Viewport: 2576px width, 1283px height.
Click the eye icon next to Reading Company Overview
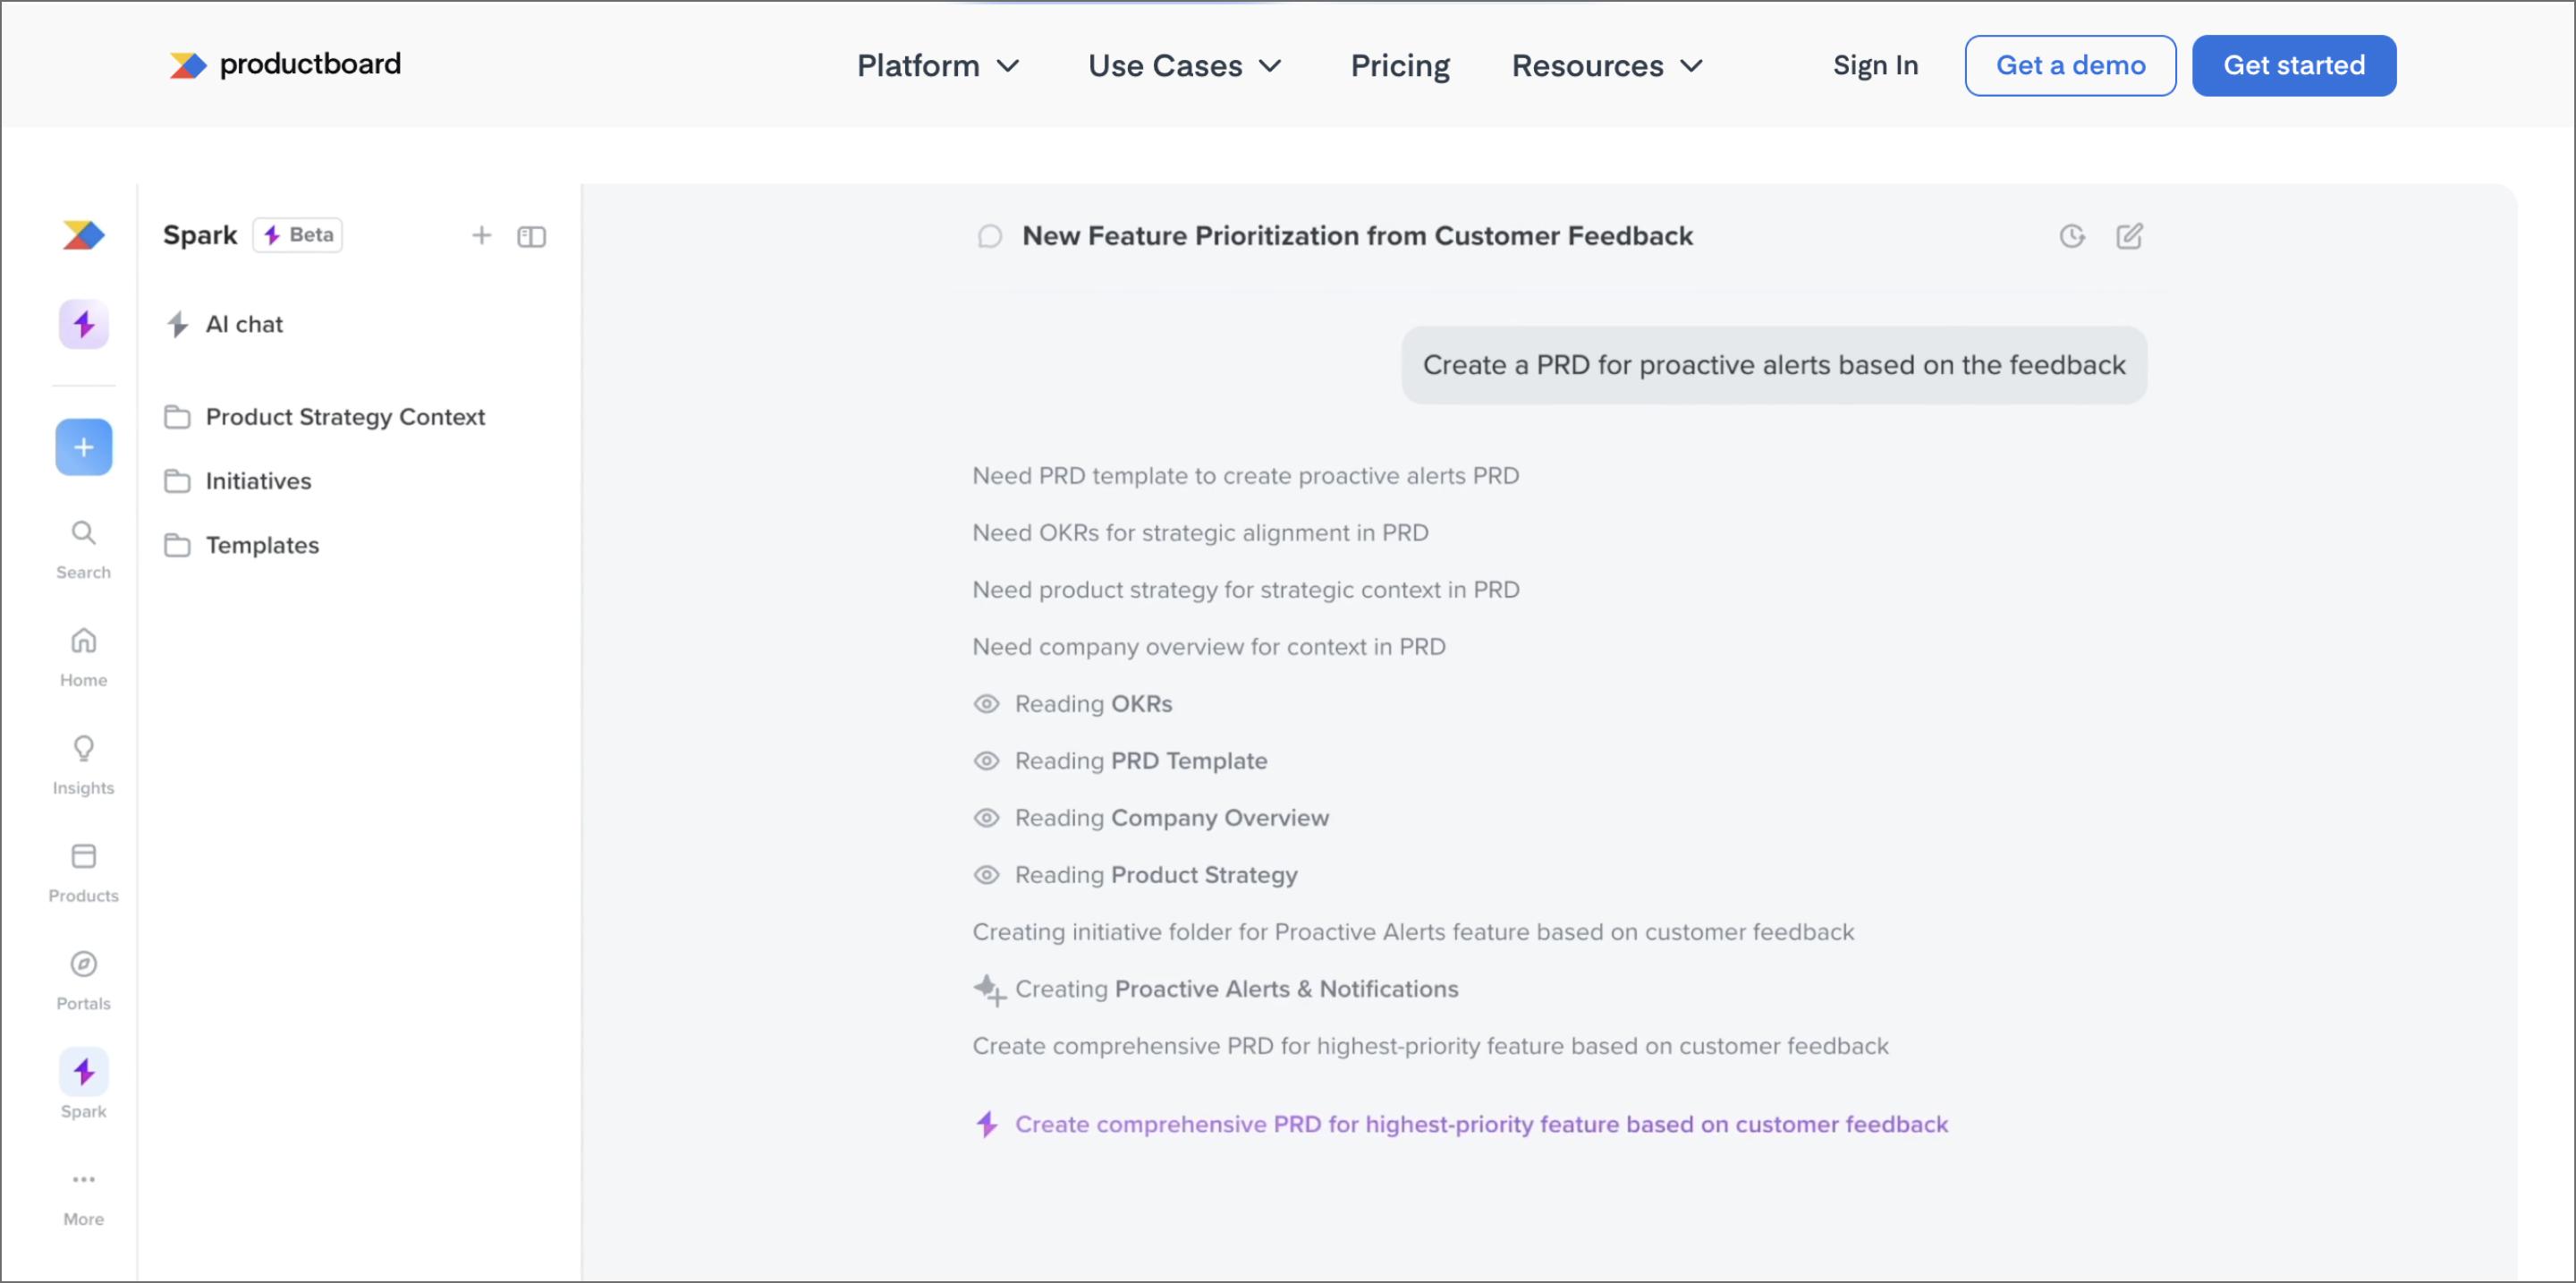986,818
